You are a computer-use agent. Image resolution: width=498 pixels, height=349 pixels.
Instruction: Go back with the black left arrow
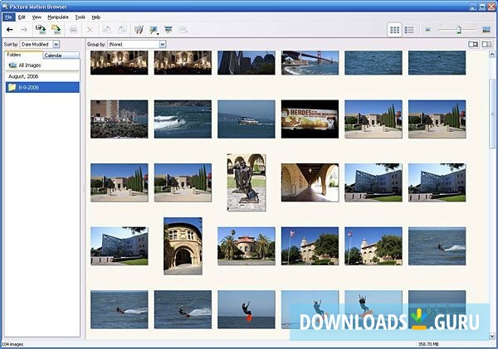pos(10,30)
